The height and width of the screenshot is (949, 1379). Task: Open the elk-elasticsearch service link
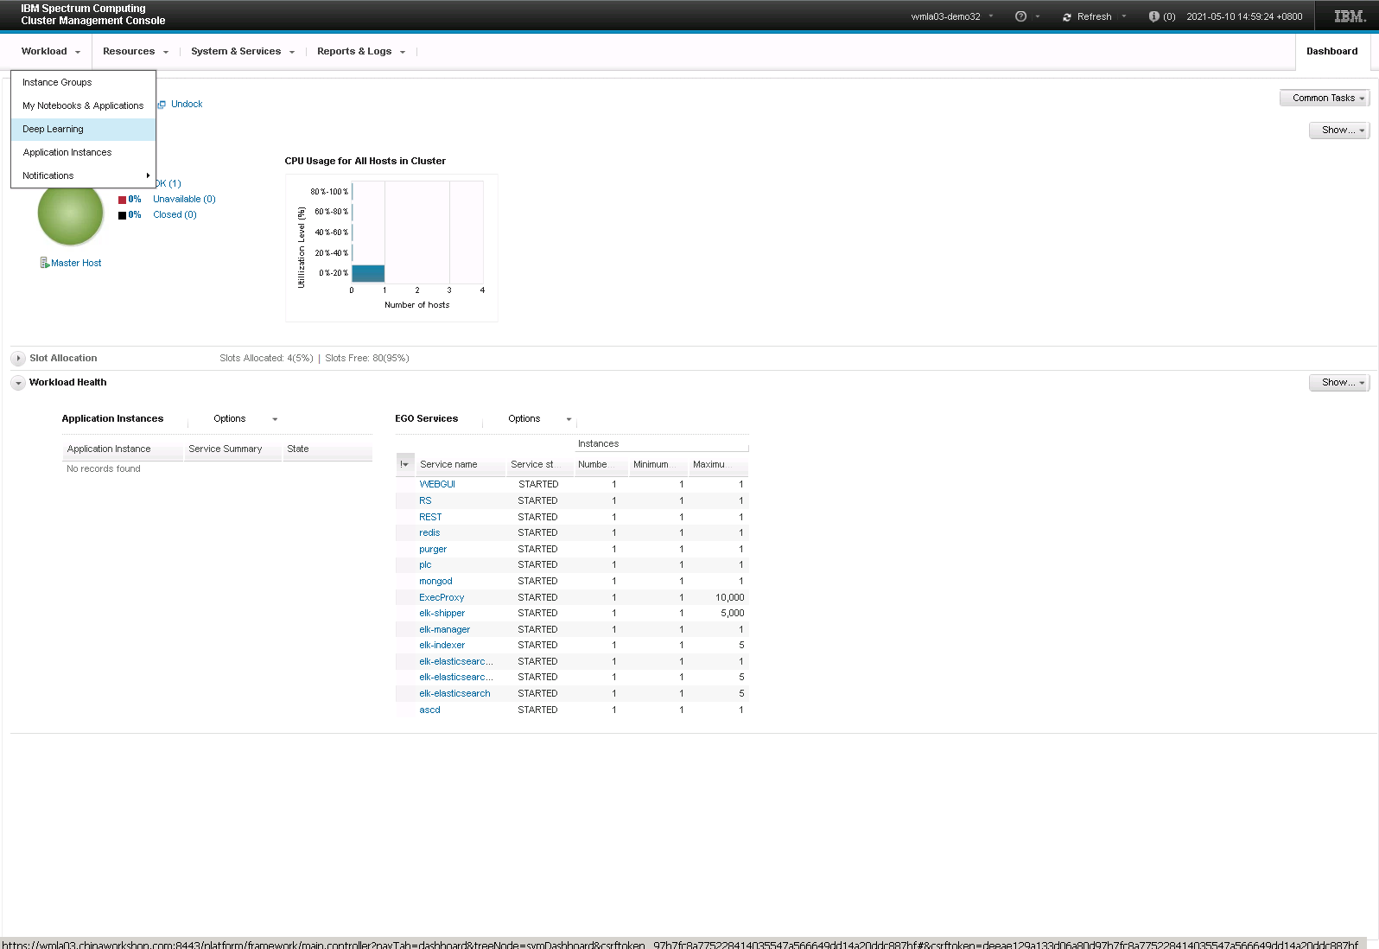[x=454, y=693]
